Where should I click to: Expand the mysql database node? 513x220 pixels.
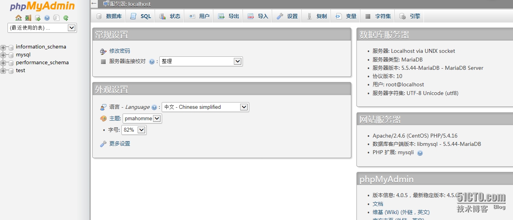4,55
